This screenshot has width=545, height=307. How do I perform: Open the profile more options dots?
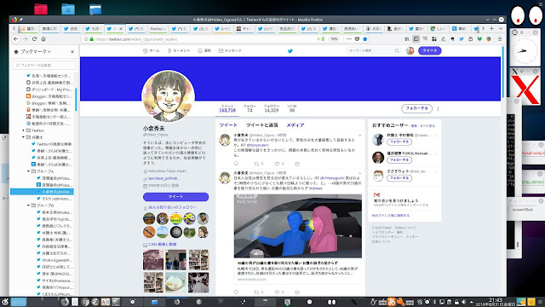(x=438, y=108)
